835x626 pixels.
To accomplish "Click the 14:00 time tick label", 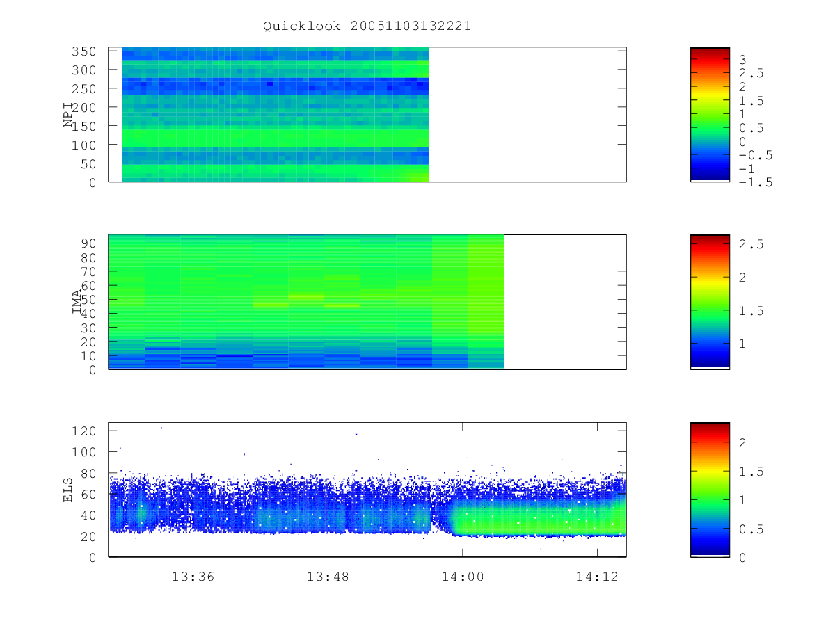I will (463, 576).
